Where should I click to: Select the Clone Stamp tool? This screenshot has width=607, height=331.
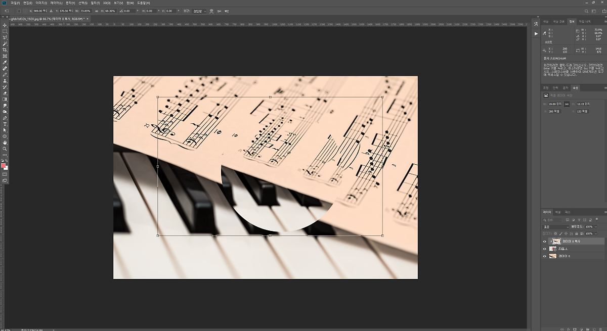[x=5, y=81]
